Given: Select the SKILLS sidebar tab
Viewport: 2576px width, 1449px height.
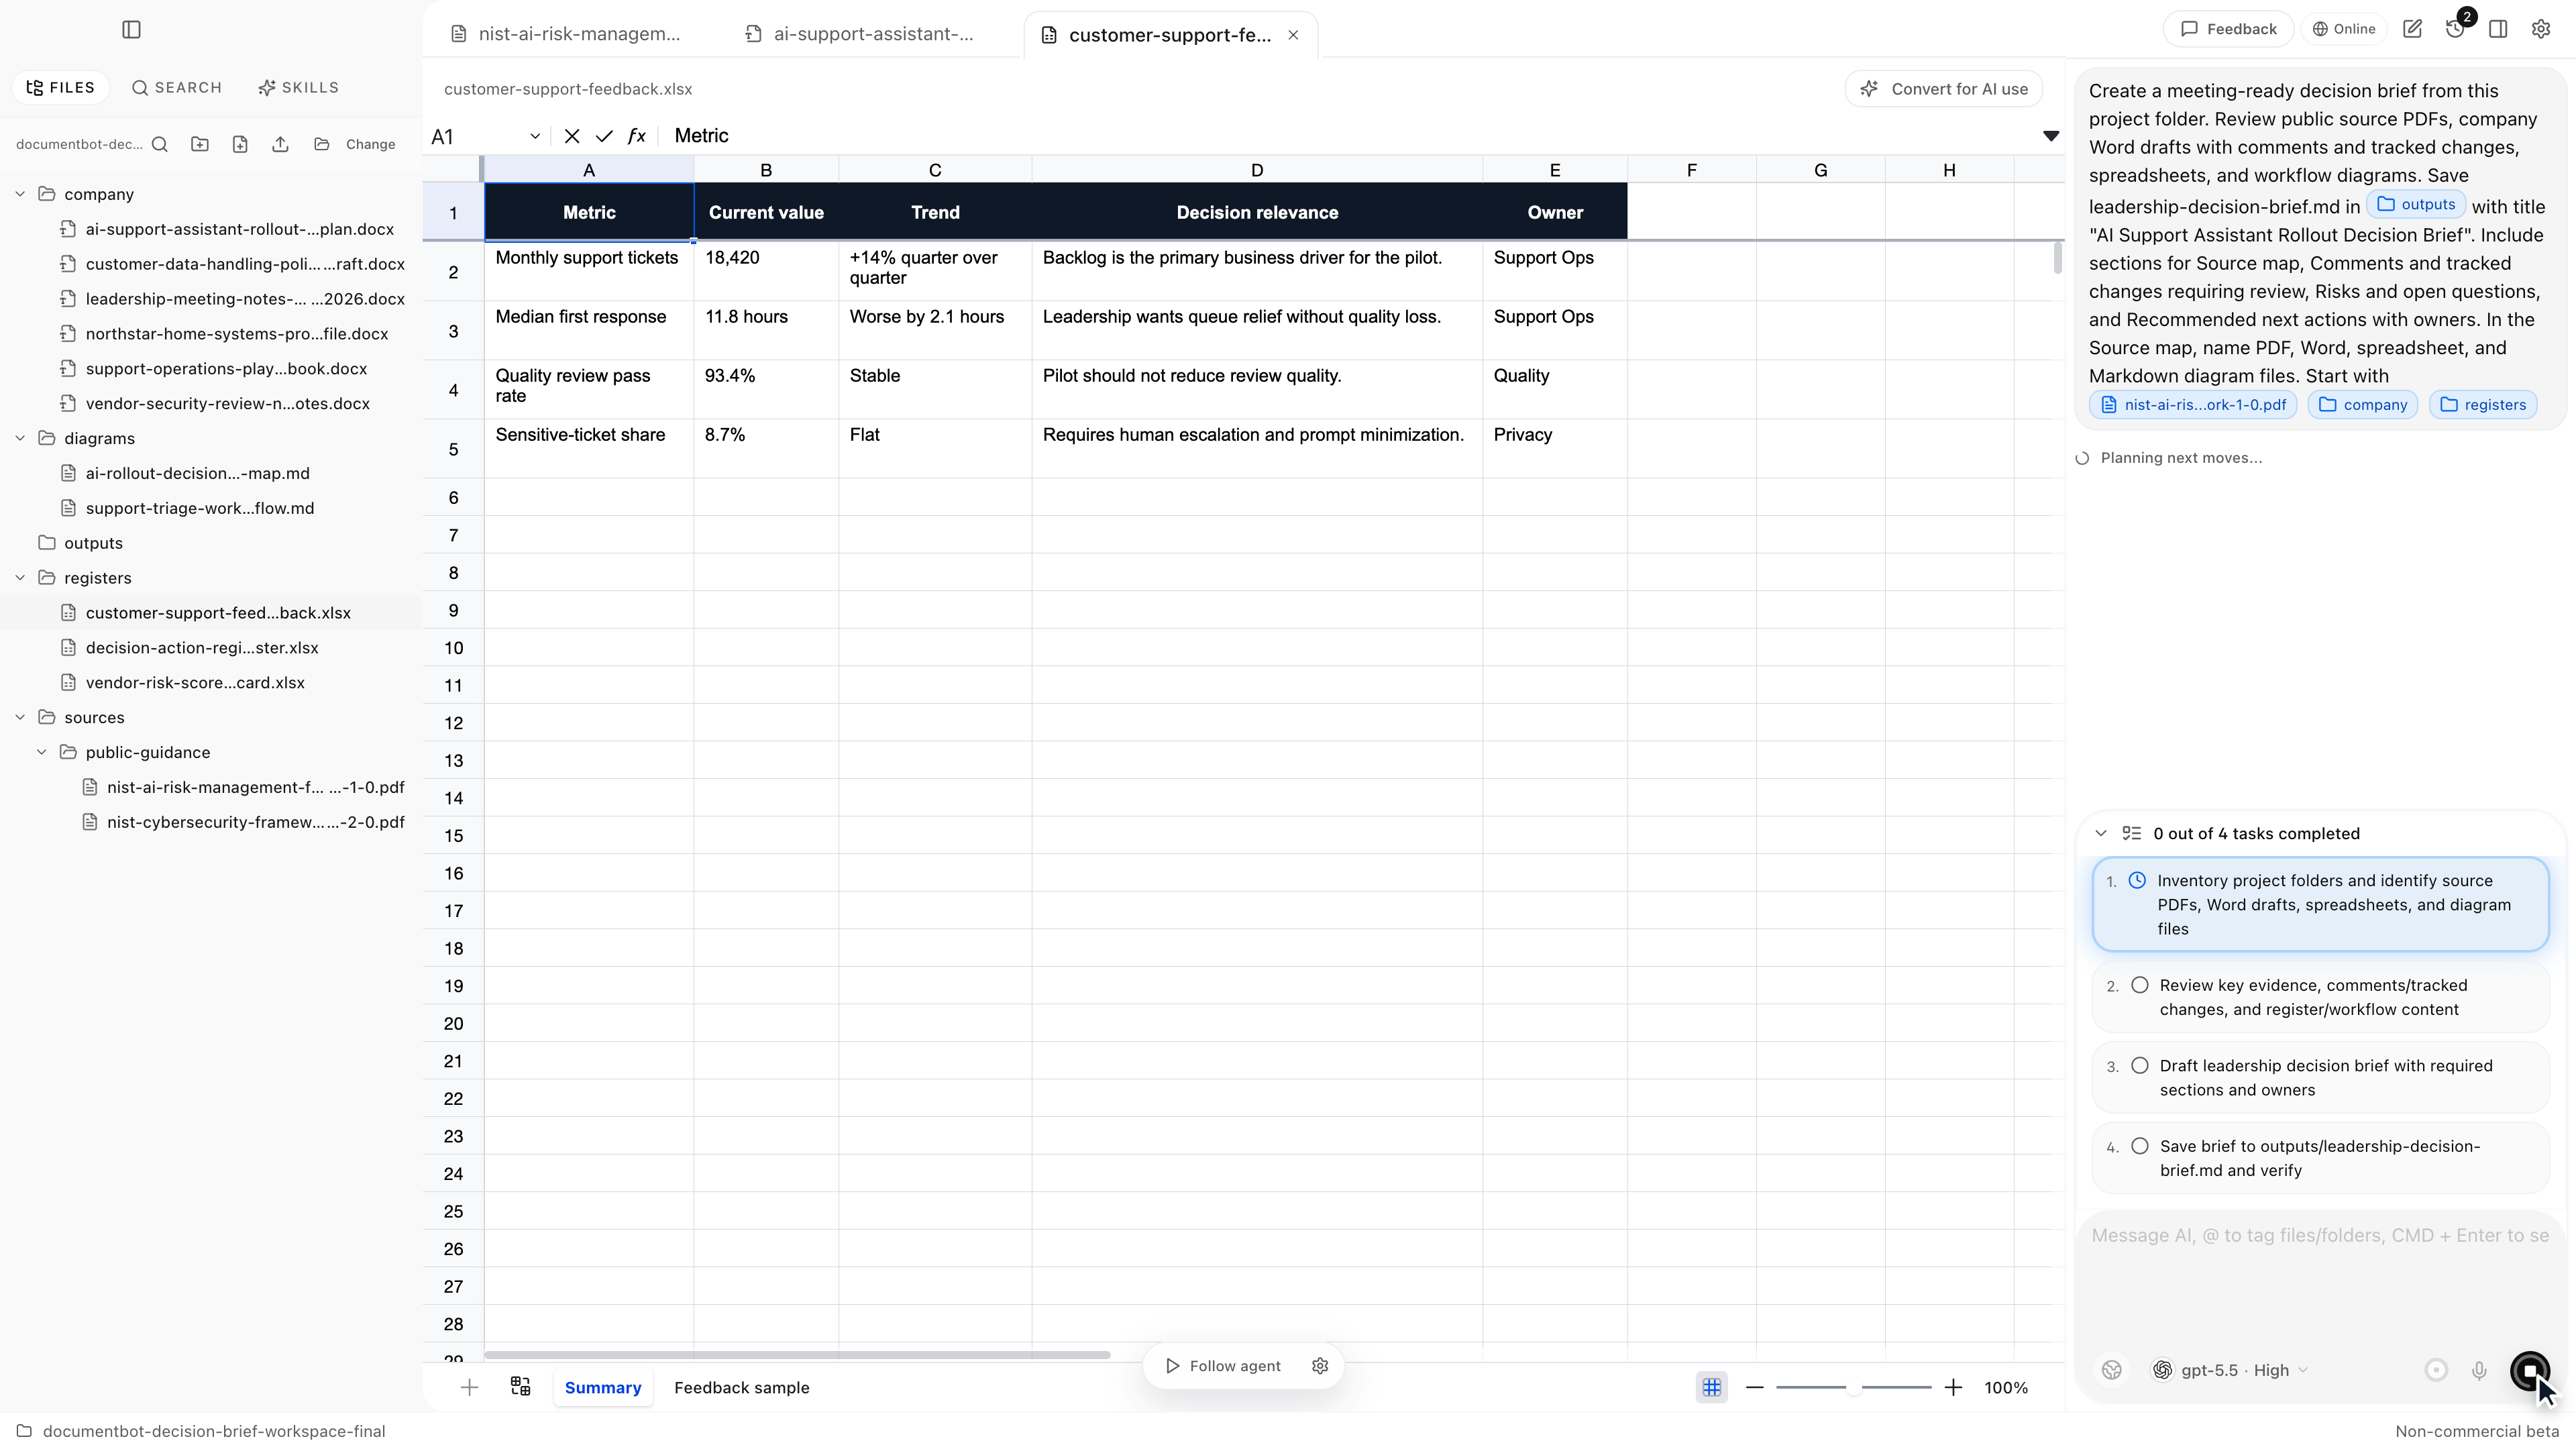Looking at the screenshot, I should [x=299, y=88].
